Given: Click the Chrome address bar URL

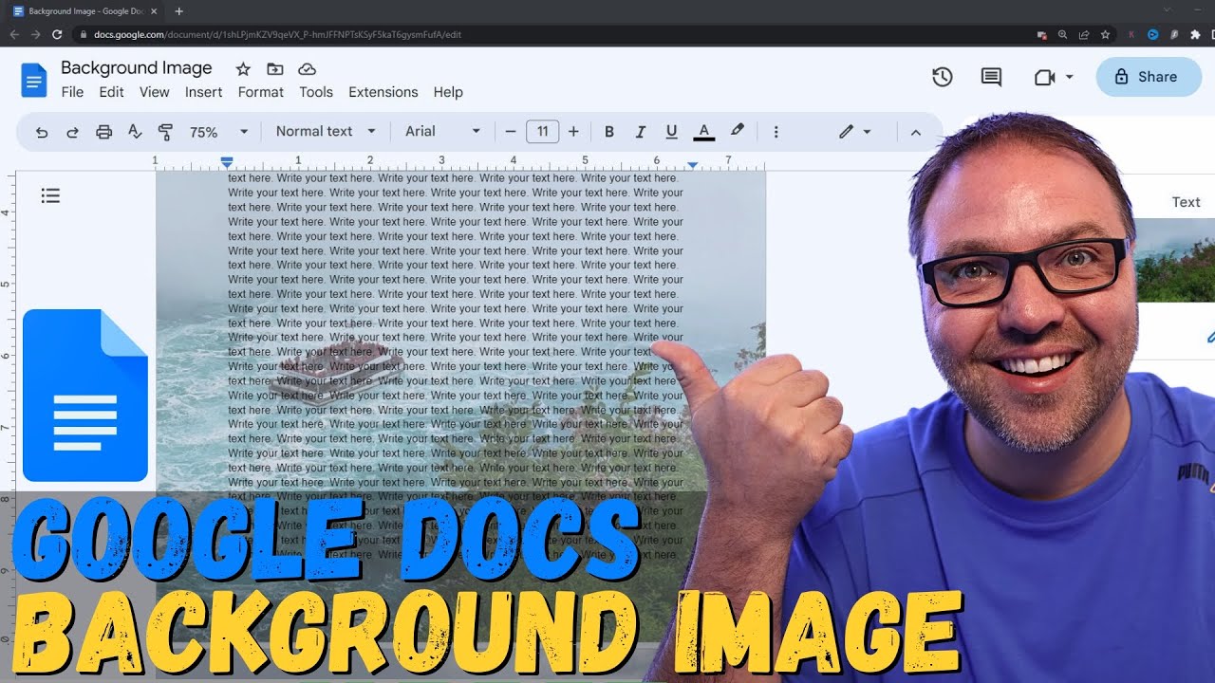Looking at the screenshot, I should 277,34.
